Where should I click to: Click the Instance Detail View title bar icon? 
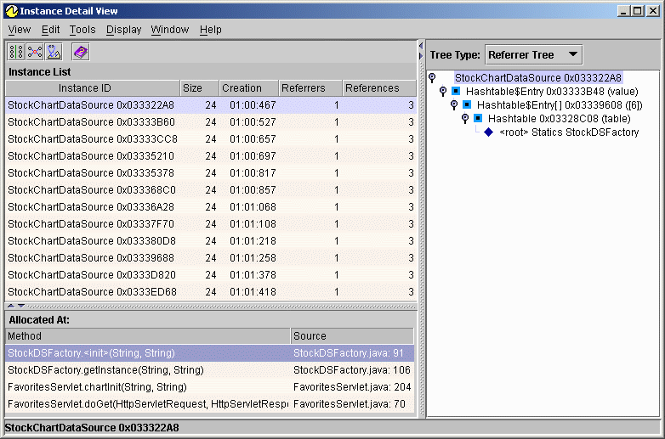pyautogui.click(x=11, y=11)
